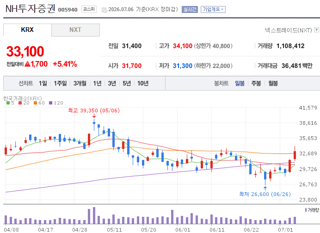Click the purple 거래량 legend marker

coord(306,210)
